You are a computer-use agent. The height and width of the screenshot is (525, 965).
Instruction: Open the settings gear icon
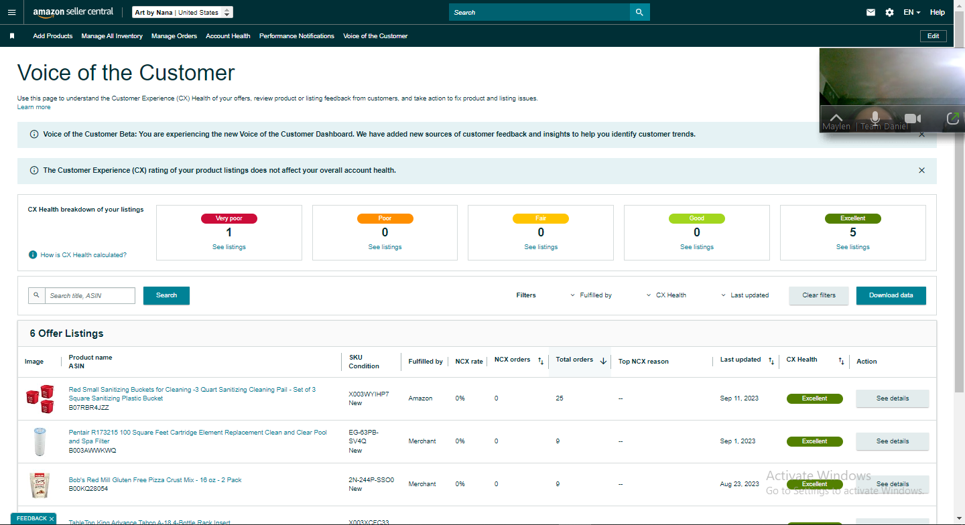[889, 12]
